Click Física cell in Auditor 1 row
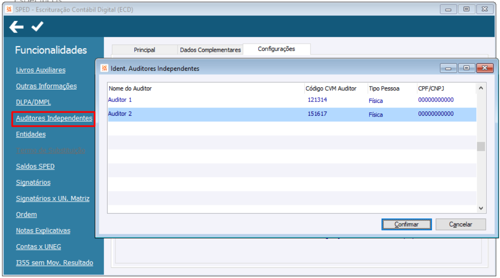Image resolution: width=500 pixels, height=278 pixels. pos(376,101)
